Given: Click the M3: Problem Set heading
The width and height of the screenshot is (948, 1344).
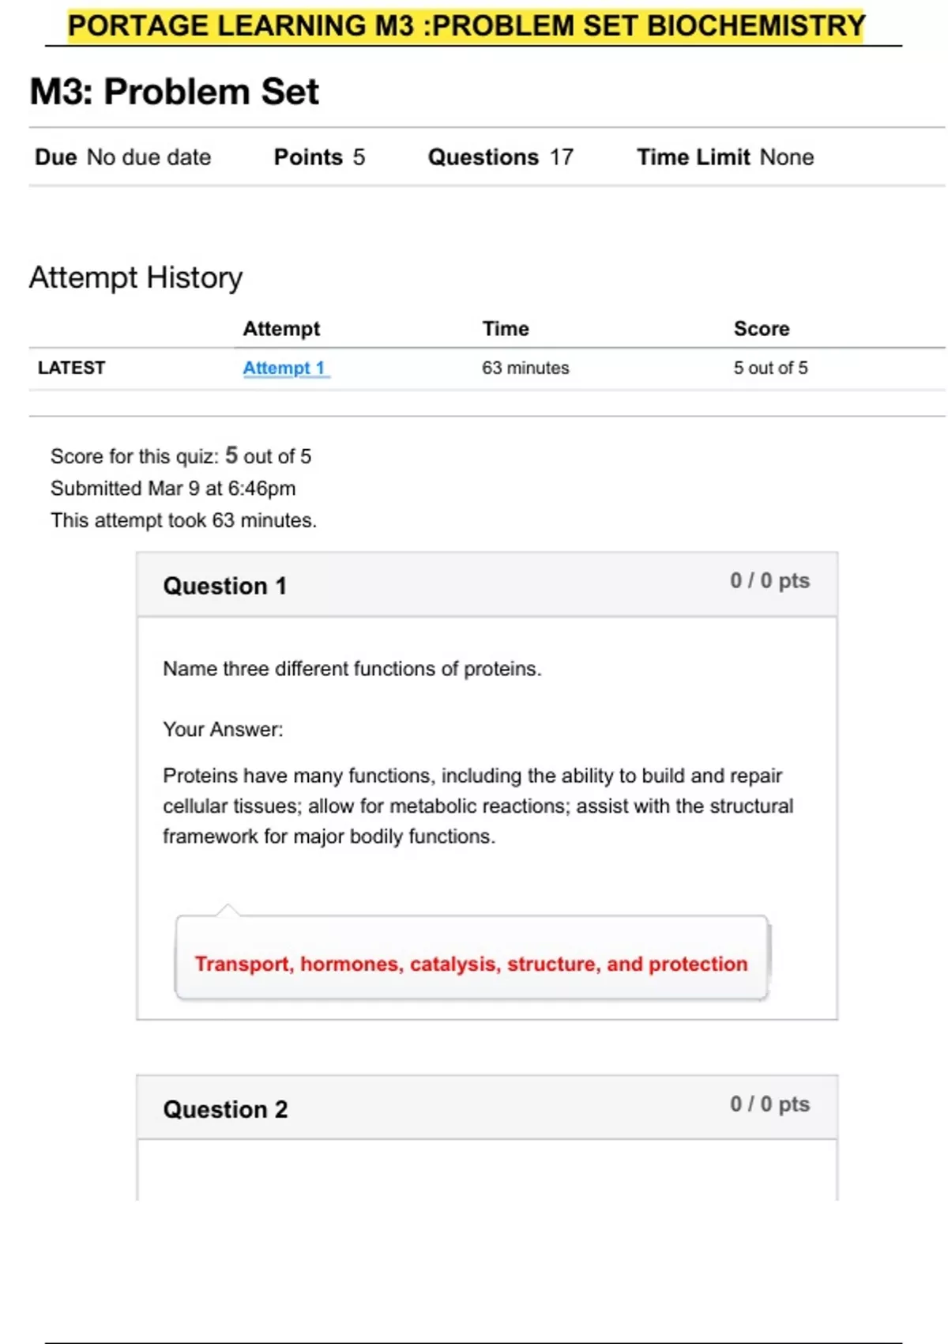Looking at the screenshot, I should point(174,92).
